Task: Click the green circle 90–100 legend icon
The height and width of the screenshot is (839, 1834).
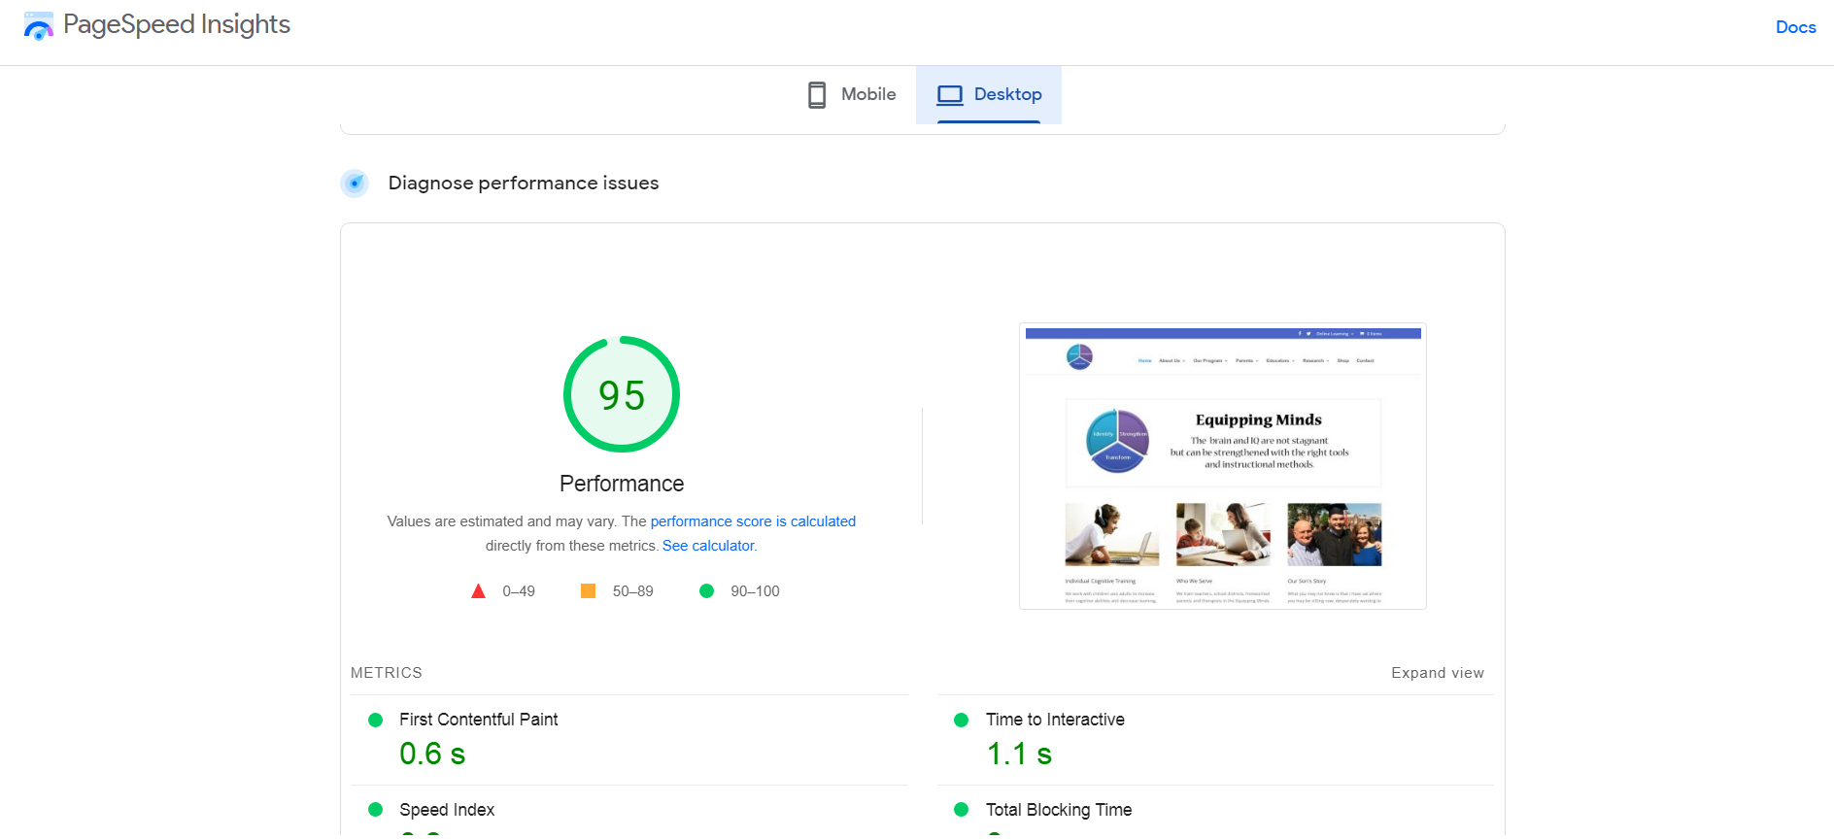Action: pos(707,590)
